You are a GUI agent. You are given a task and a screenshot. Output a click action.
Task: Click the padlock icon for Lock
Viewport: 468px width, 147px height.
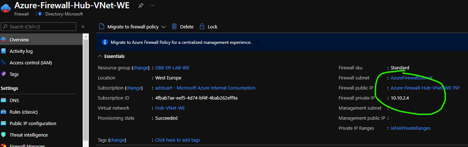(202, 27)
